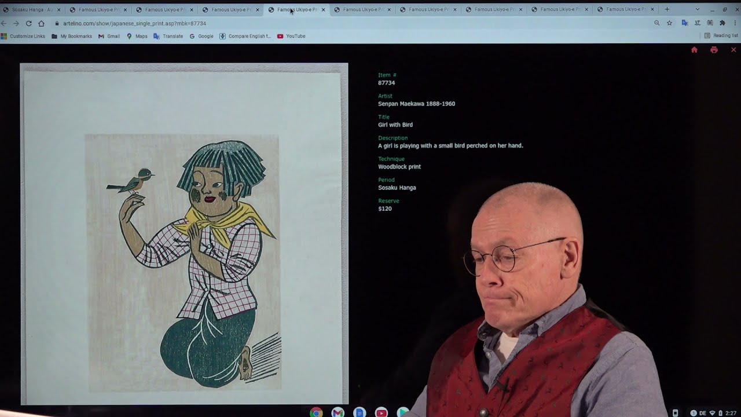Select the item number 87734 text
The width and height of the screenshot is (741, 417).
coord(387,83)
